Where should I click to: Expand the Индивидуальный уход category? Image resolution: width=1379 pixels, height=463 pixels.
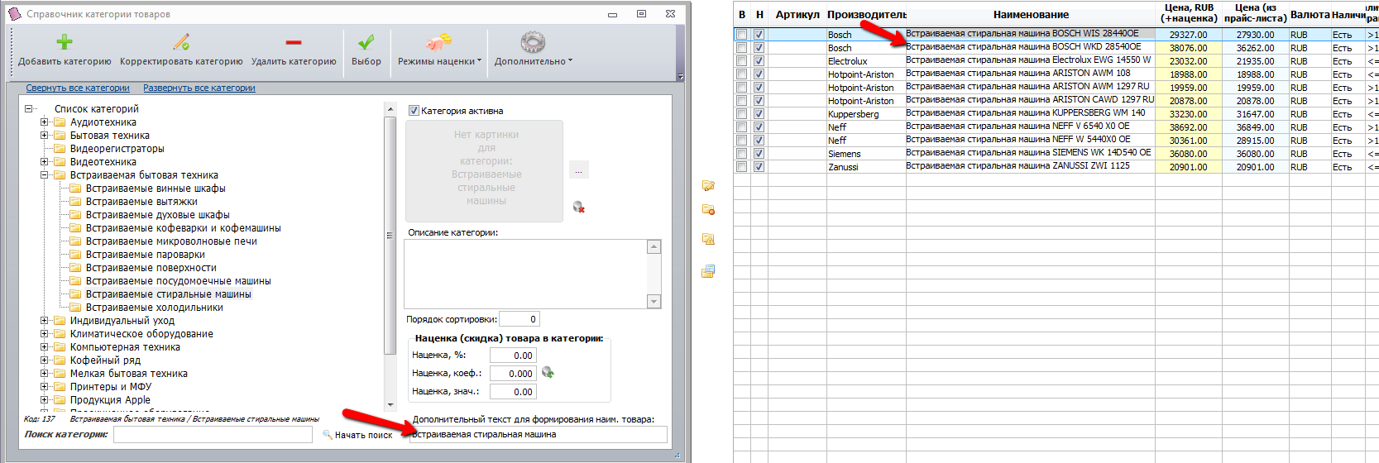point(44,320)
